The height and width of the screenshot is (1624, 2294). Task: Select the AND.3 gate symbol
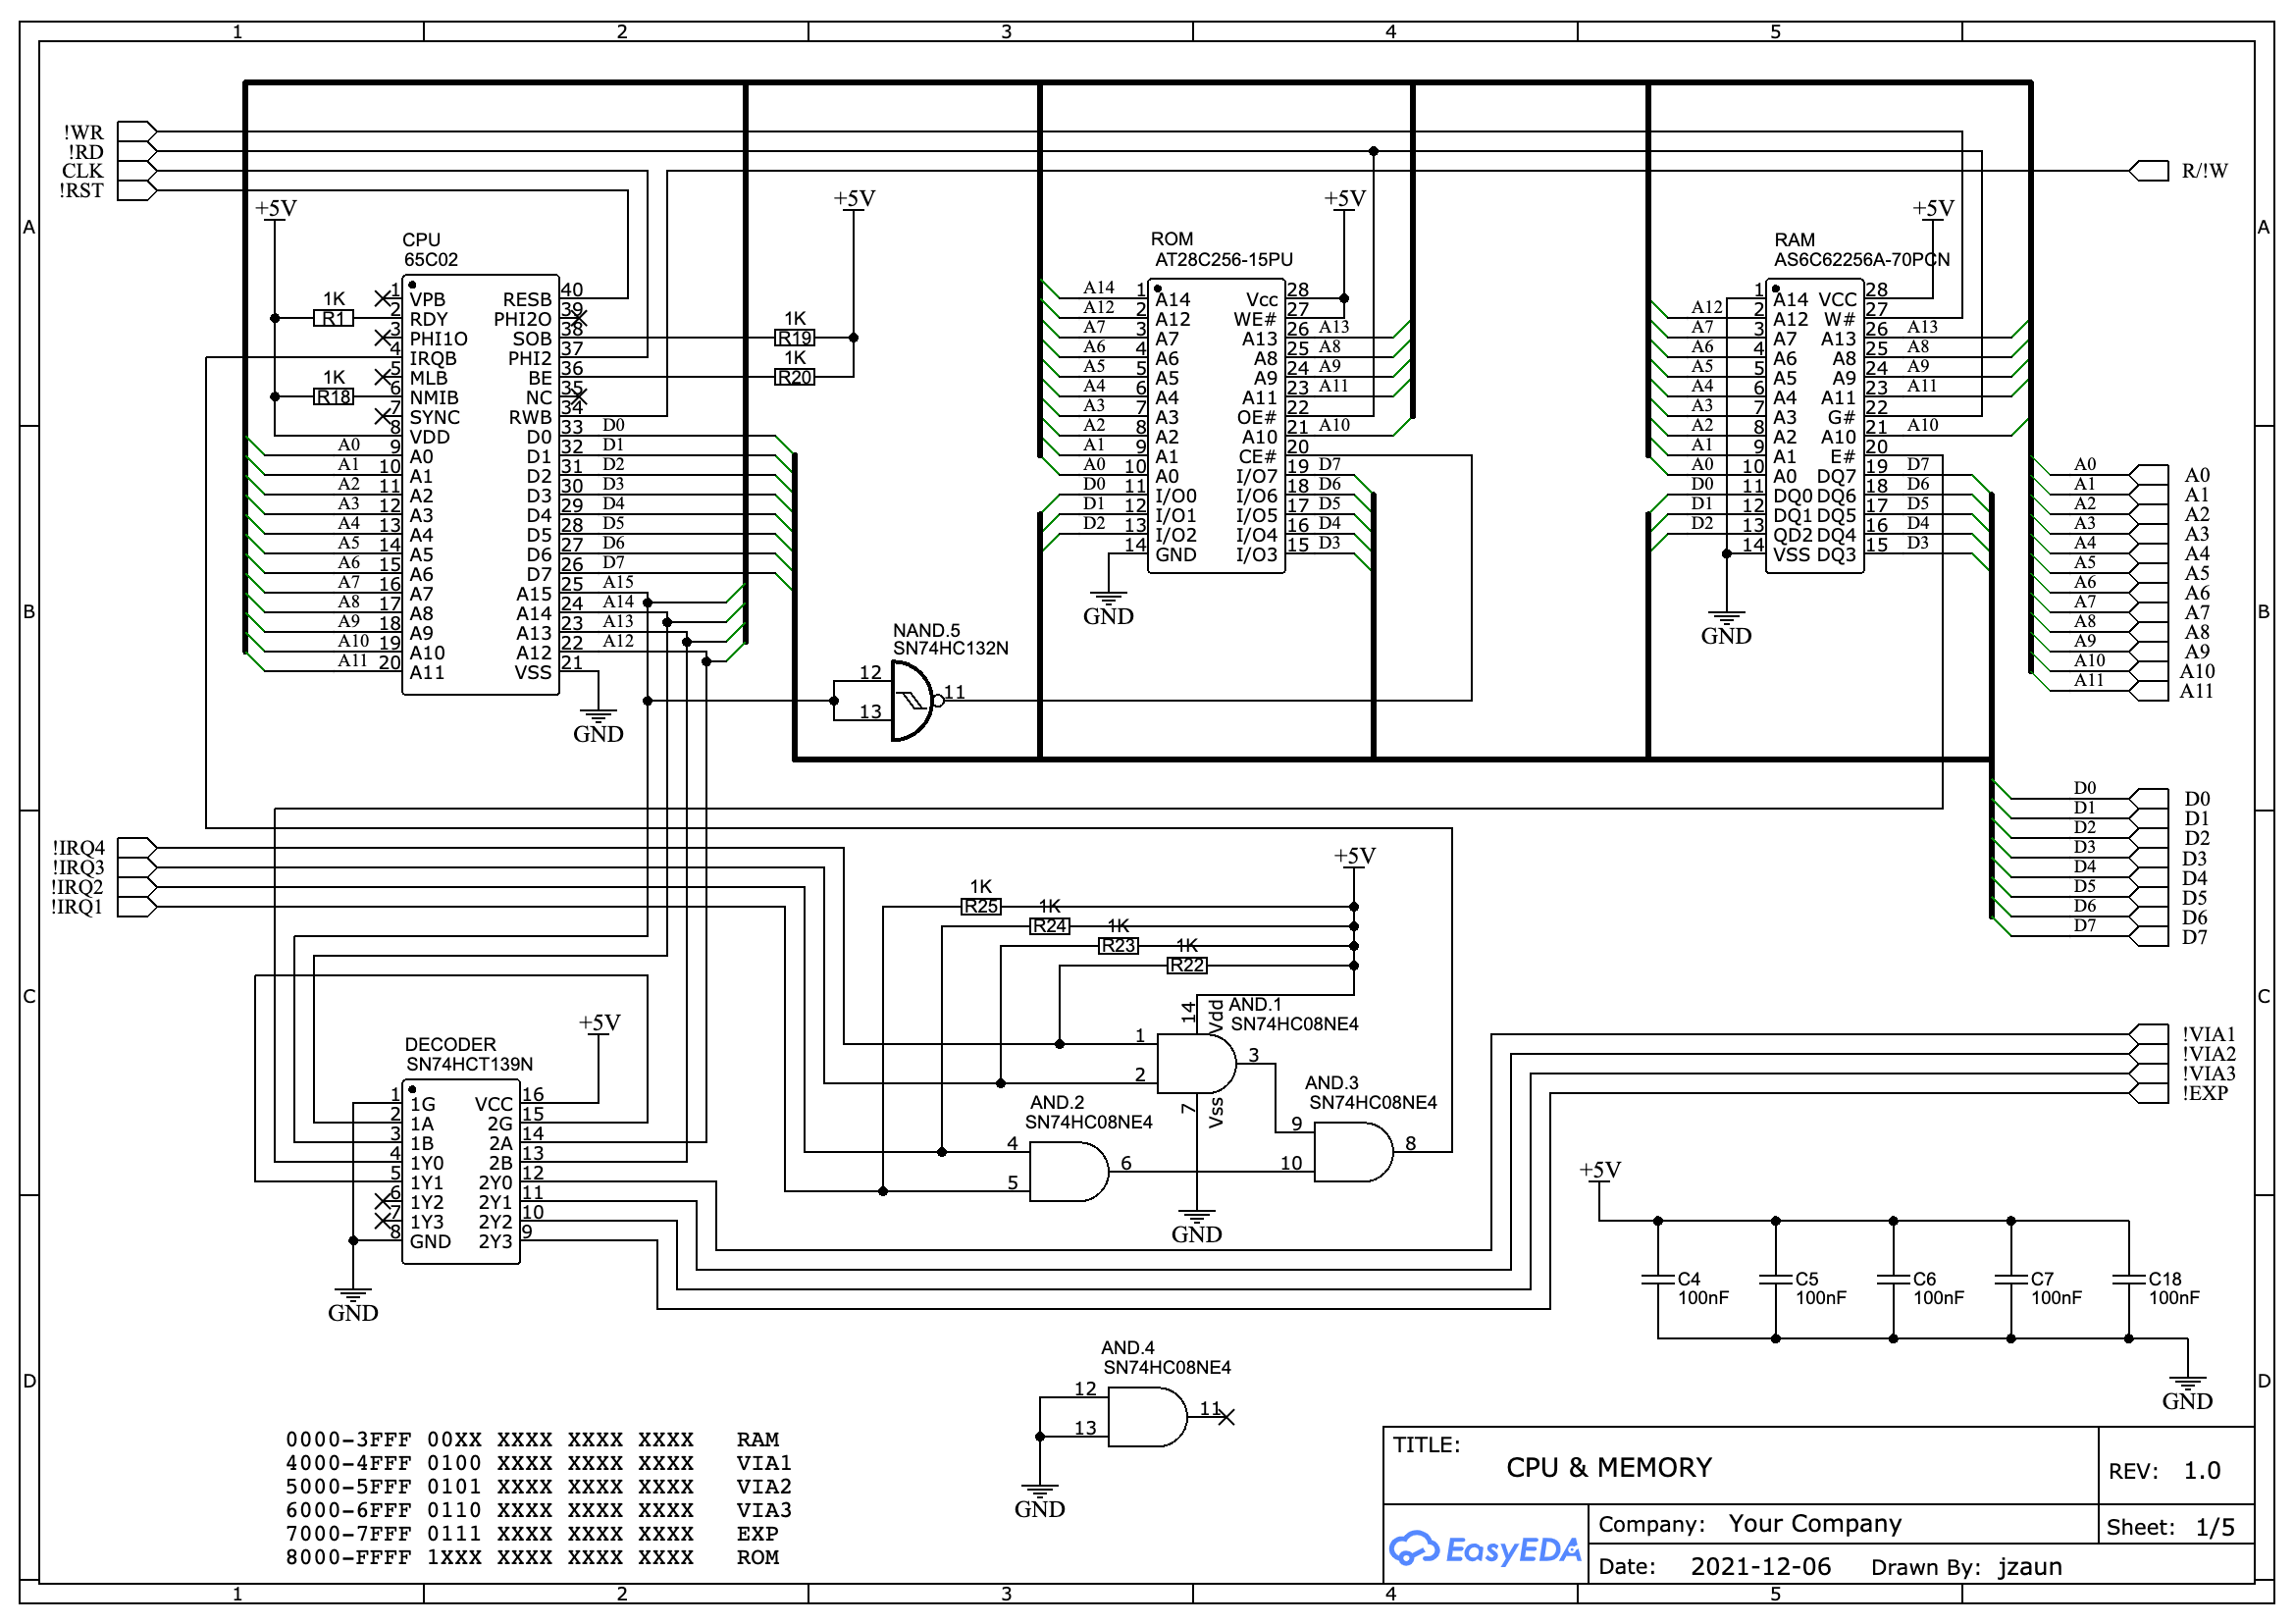coord(1351,1152)
